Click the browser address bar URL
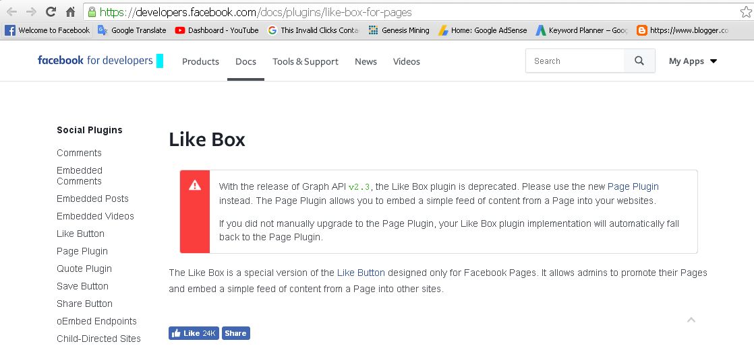 (x=256, y=12)
